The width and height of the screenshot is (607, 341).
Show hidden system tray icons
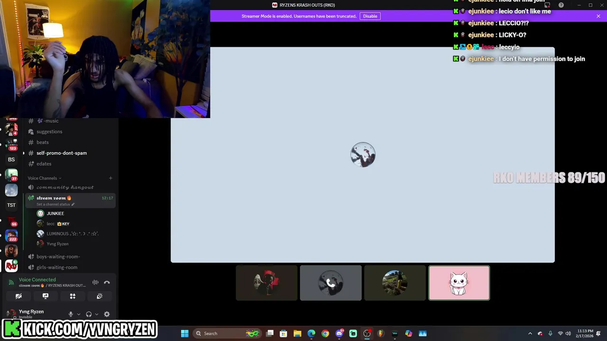click(x=530, y=333)
